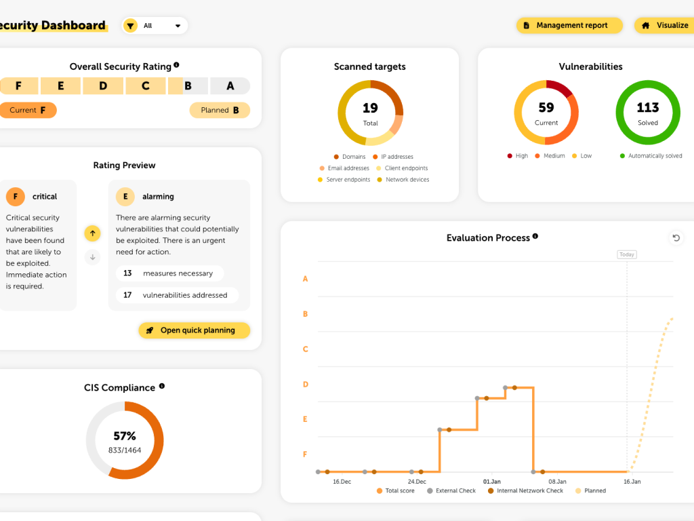Toggle Total score chart legend
Screen dimensions: 694x521
396,491
